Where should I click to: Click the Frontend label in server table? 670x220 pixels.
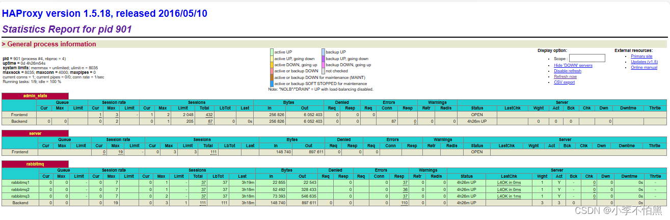coord(20,152)
